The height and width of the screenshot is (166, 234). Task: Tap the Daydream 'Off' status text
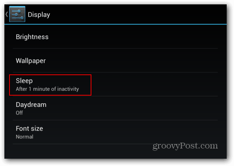[19, 113]
